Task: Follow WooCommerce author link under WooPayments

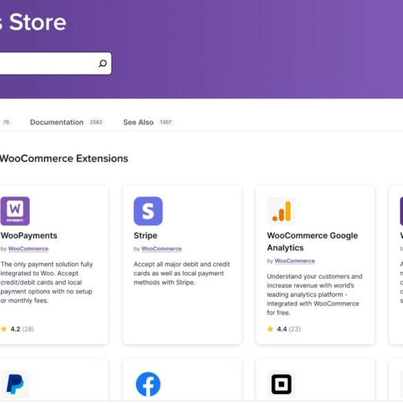Action: [28, 249]
